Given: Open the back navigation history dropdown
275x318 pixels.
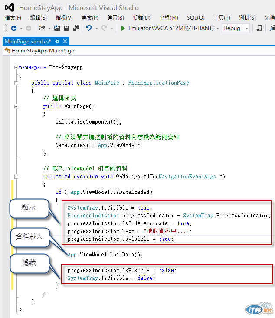Looking at the screenshot, I should (x=21, y=28).
